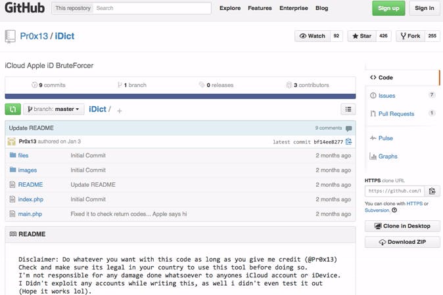
Task: Open the README file link
Action: pos(30,185)
